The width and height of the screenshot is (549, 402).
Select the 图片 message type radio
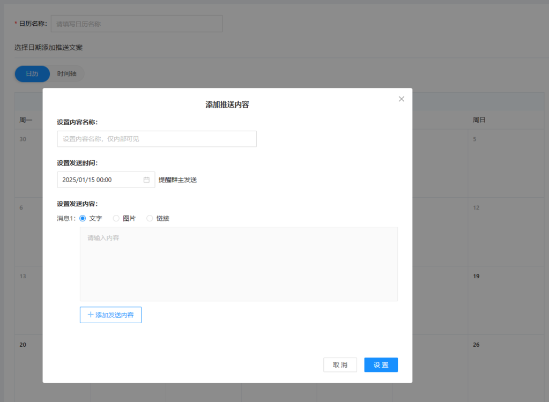tap(116, 219)
